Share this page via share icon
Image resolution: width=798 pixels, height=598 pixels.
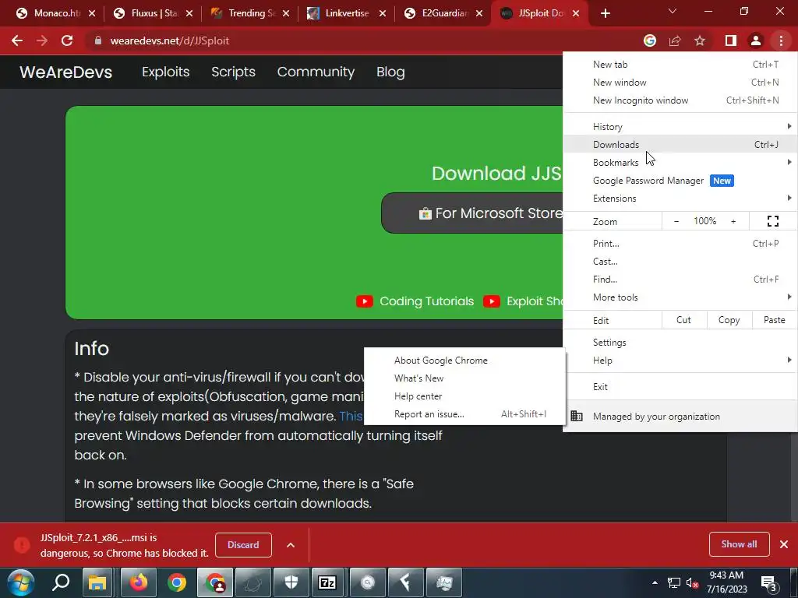click(x=675, y=40)
